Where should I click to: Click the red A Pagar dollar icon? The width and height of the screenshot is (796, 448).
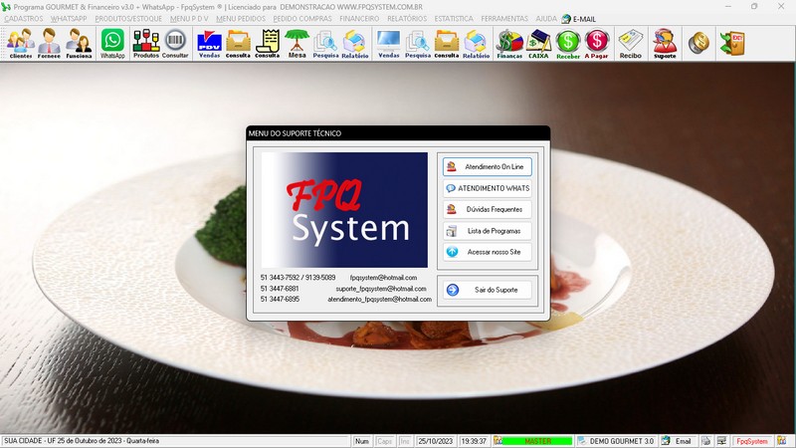[596, 44]
